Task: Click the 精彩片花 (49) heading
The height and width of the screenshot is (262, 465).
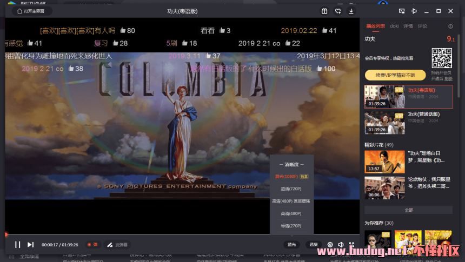Action: coord(379,145)
